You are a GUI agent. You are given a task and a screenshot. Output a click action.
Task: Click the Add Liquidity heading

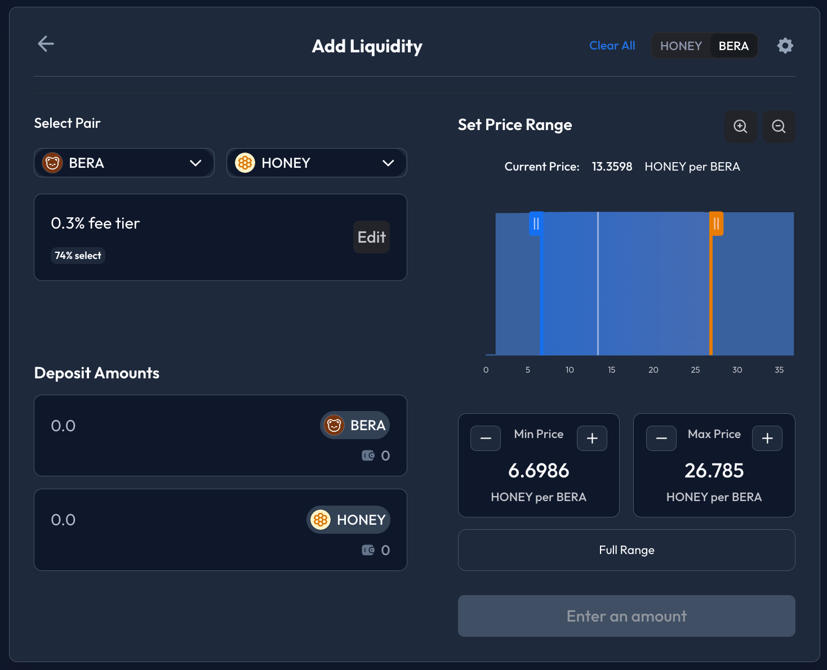[x=367, y=46]
